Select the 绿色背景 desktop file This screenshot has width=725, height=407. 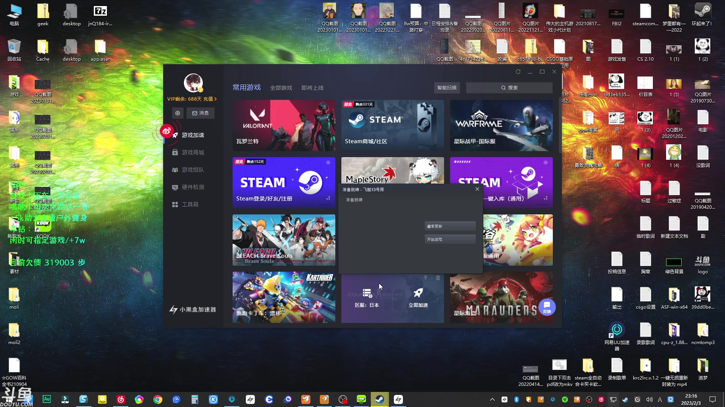(674, 266)
